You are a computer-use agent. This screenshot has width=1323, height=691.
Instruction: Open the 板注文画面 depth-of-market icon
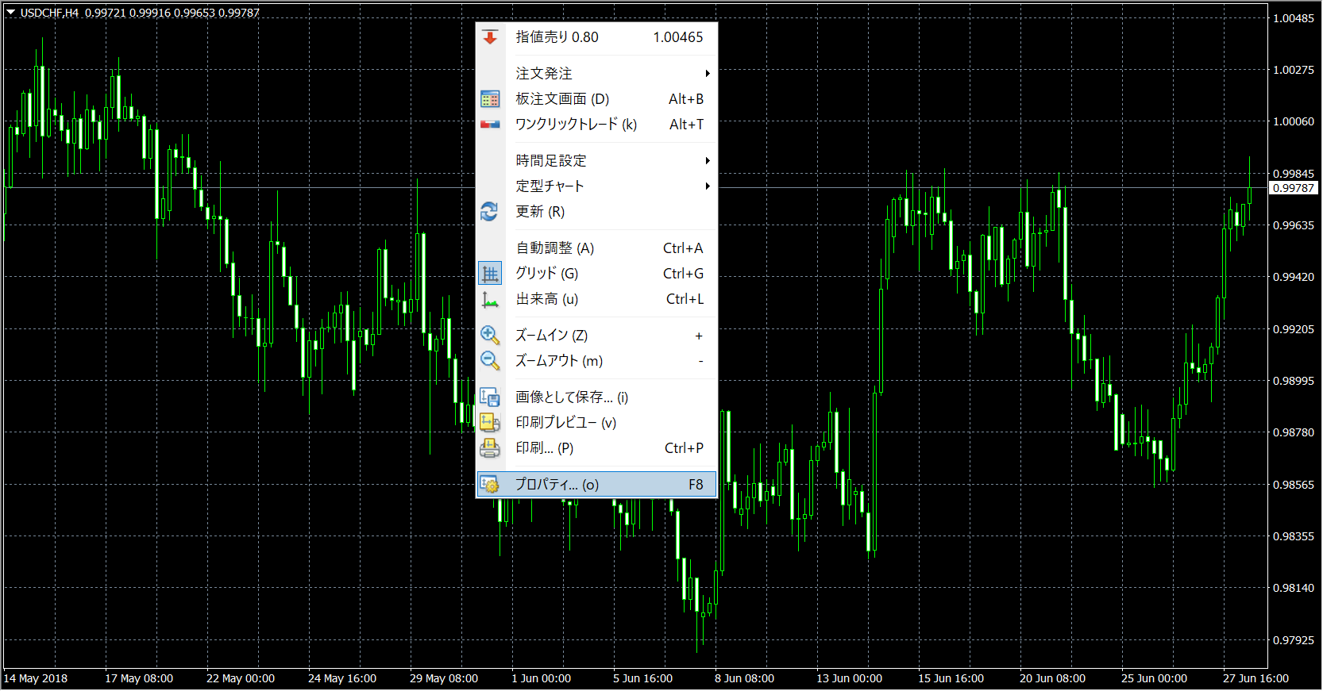pyautogui.click(x=490, y=99)
